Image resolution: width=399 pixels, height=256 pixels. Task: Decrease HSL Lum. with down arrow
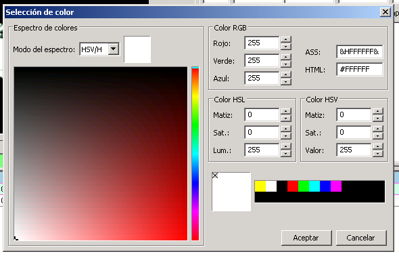point(286,153)
